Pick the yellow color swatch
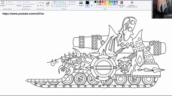Screen dimensions: 172x96 pyautogui.click(x=107, y=2)
